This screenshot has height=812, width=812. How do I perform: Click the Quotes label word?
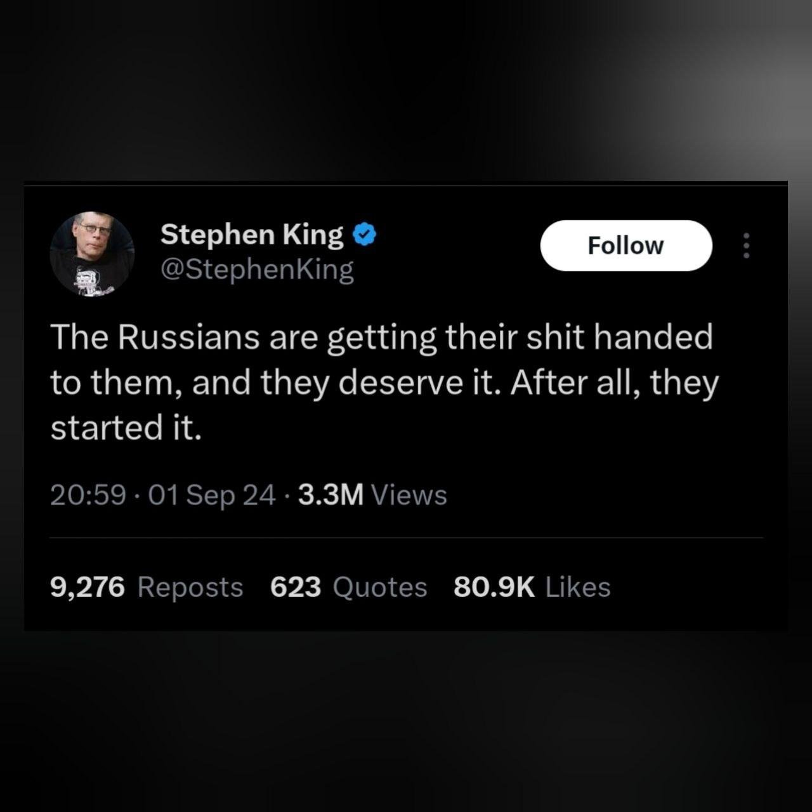380,587
